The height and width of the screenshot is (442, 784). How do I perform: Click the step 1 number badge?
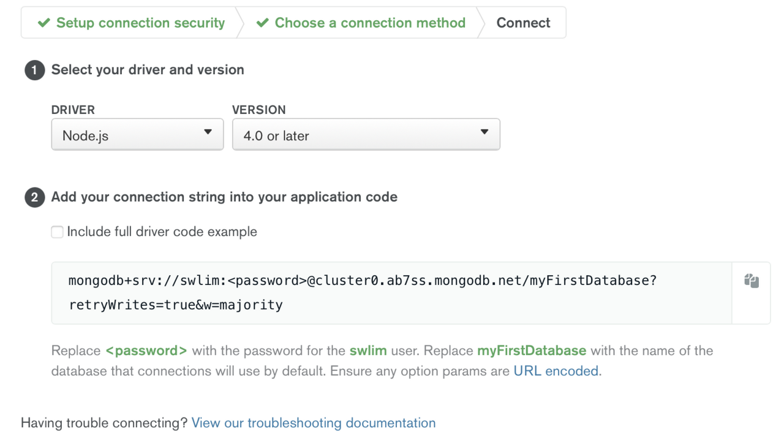tap(34, 70)
